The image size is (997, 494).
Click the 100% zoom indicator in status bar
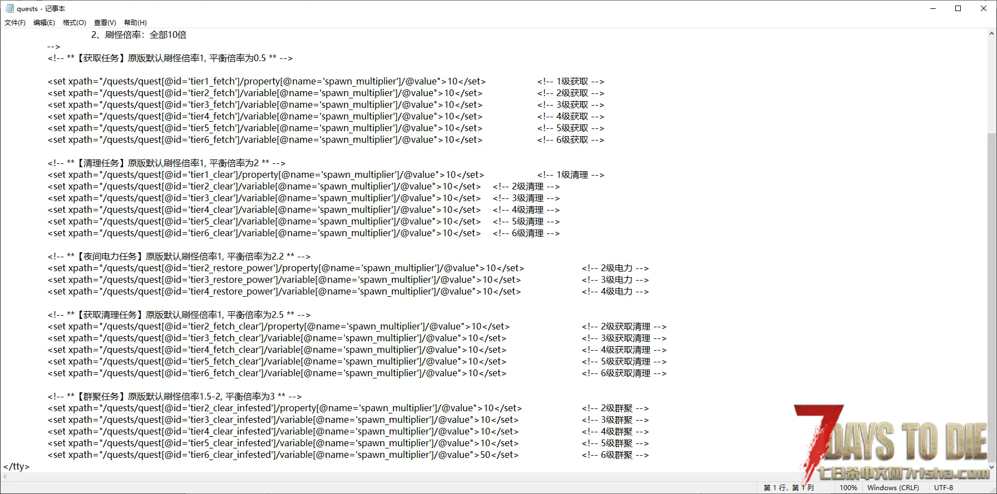coord(848,488)
